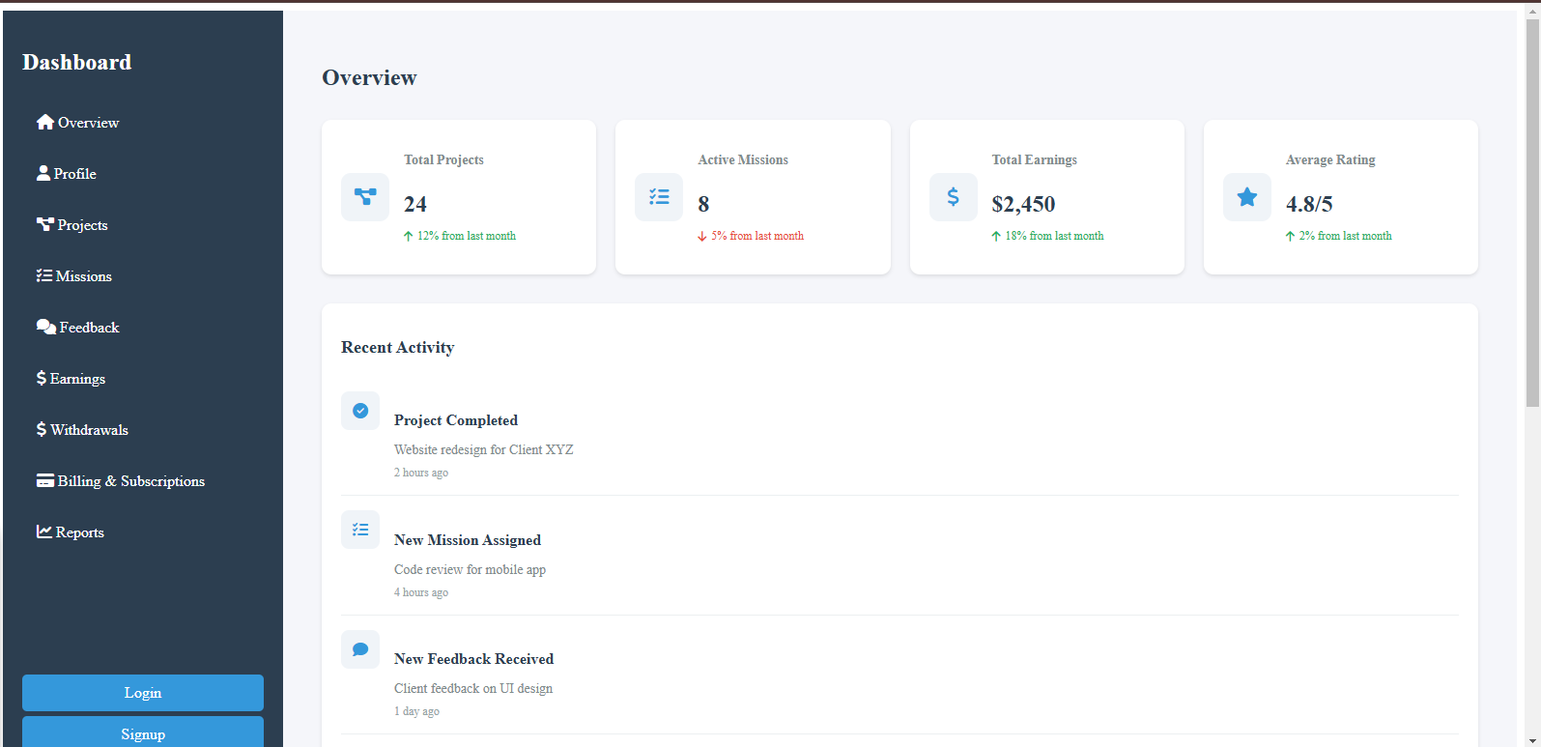Open Projects from the sidebar

[143, 225]
